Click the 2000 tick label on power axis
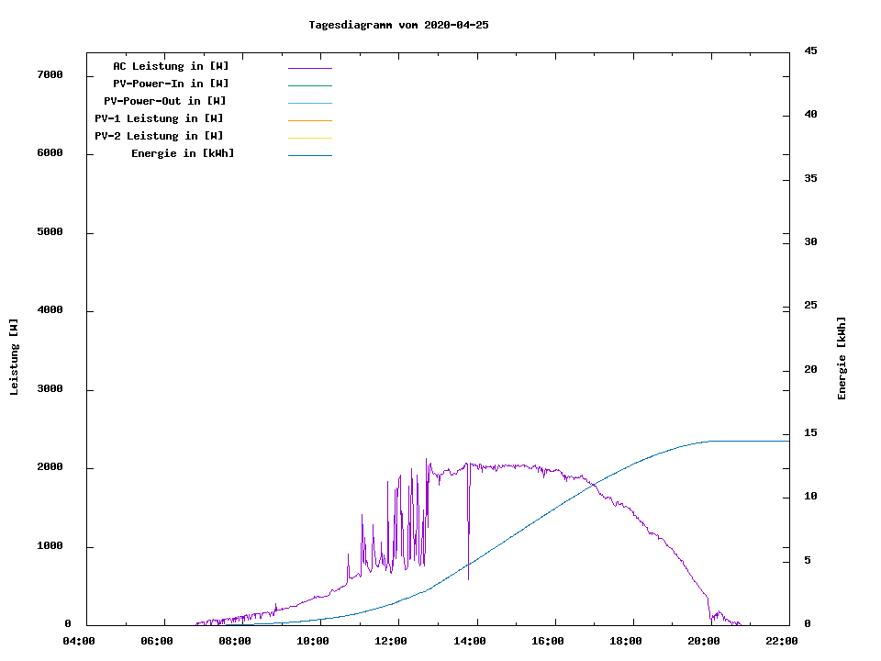This screenshot has height=661, width=881. coord(49,467)
